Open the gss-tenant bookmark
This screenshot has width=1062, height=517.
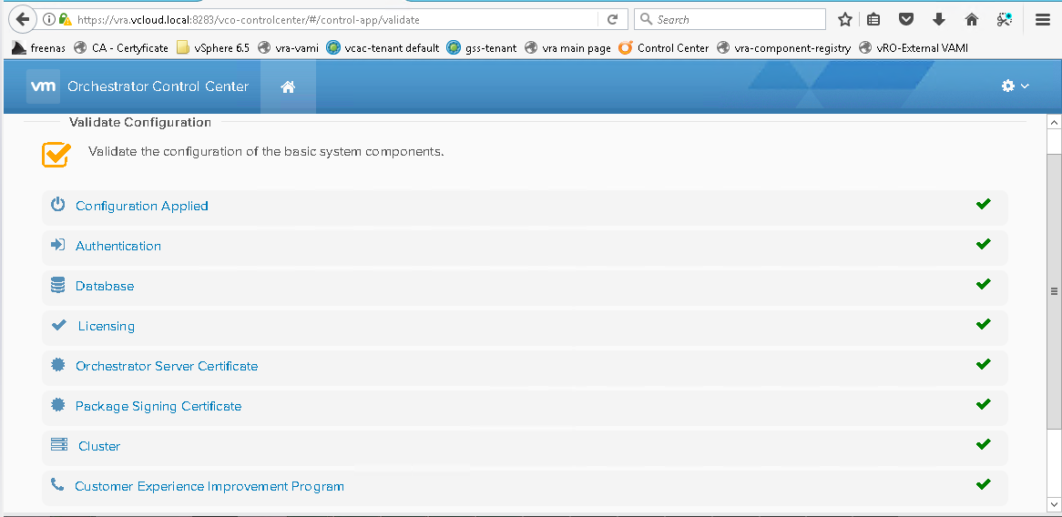click(482, 48)
